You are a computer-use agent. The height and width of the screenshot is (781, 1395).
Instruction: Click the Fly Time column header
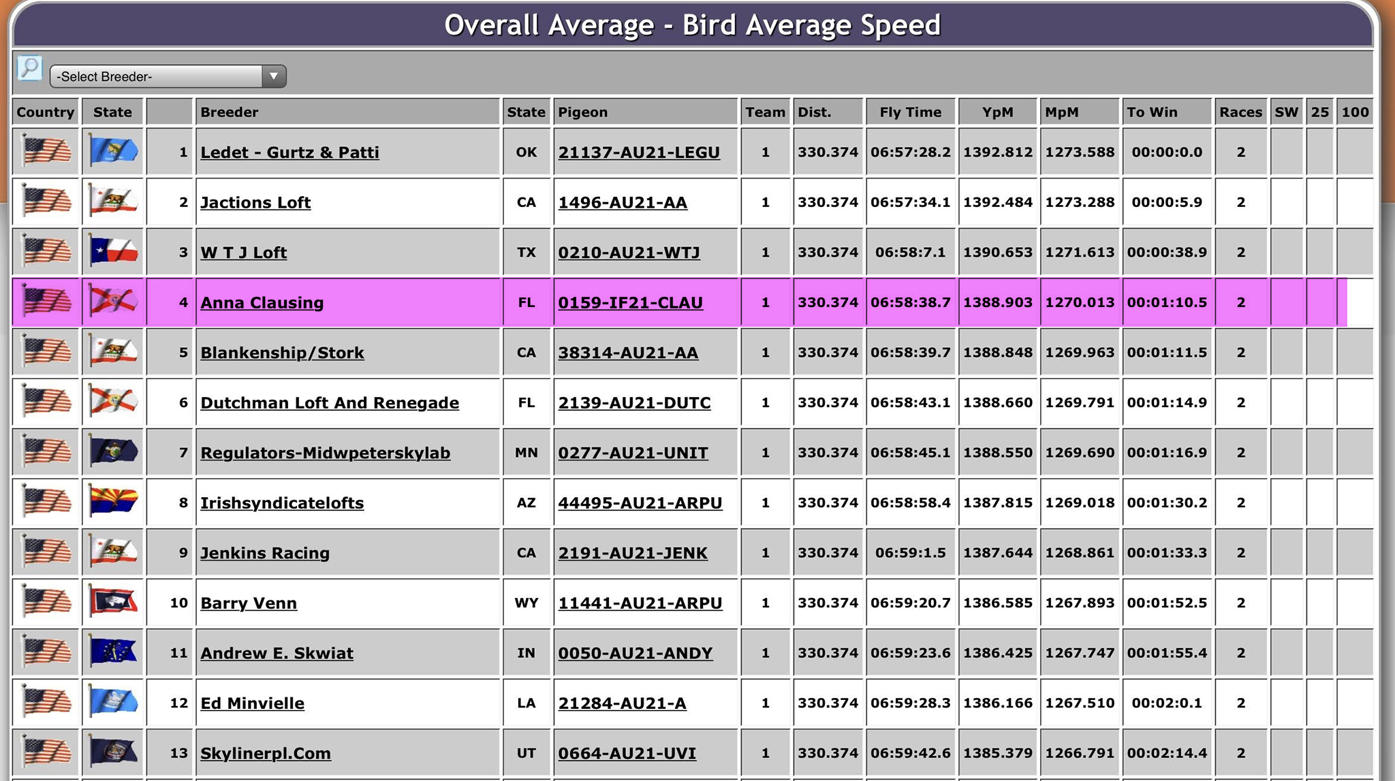tap(910, 112)
